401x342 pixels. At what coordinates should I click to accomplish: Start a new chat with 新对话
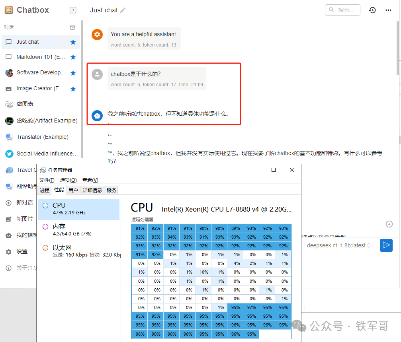coord(20,203)
